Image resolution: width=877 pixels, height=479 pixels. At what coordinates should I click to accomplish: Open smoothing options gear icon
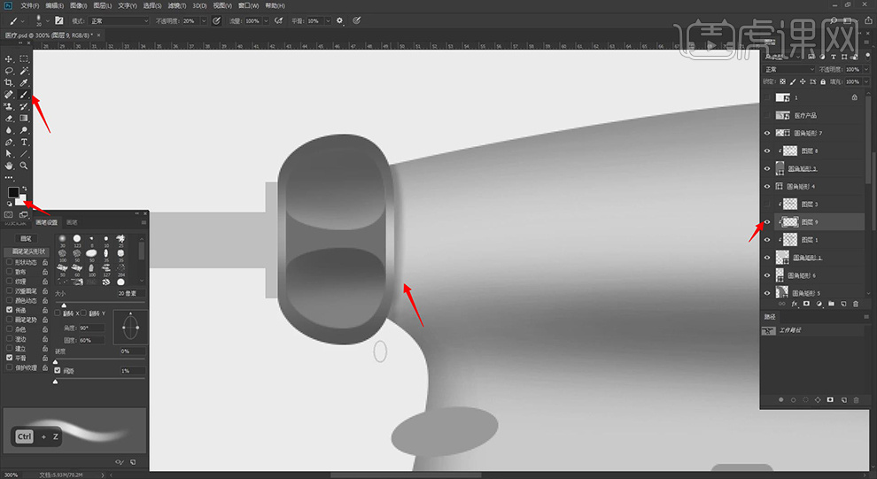pyautogui.click(x=339, y=20)
